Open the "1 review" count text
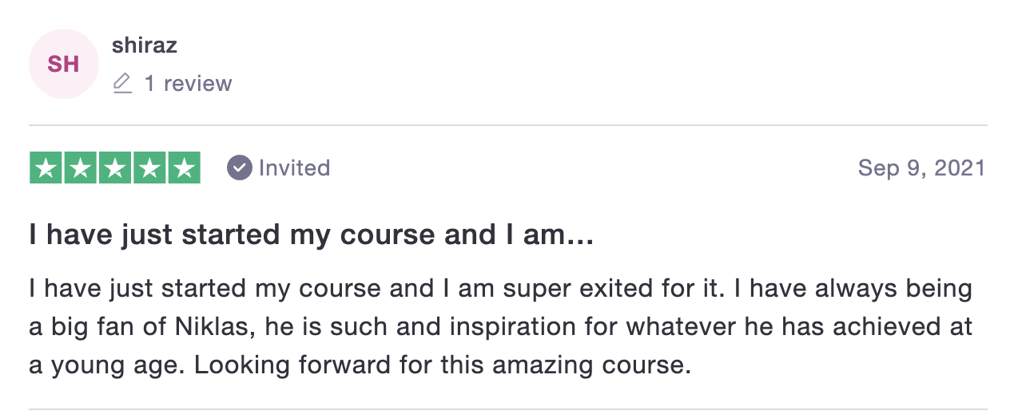 (x=188, y=83)
